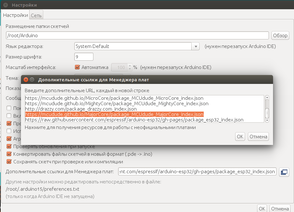Viewport: 294px width, 212px height.
Task: Uncheck Сохранять скетч при проверке или компиляции
Action: (9, 161)
